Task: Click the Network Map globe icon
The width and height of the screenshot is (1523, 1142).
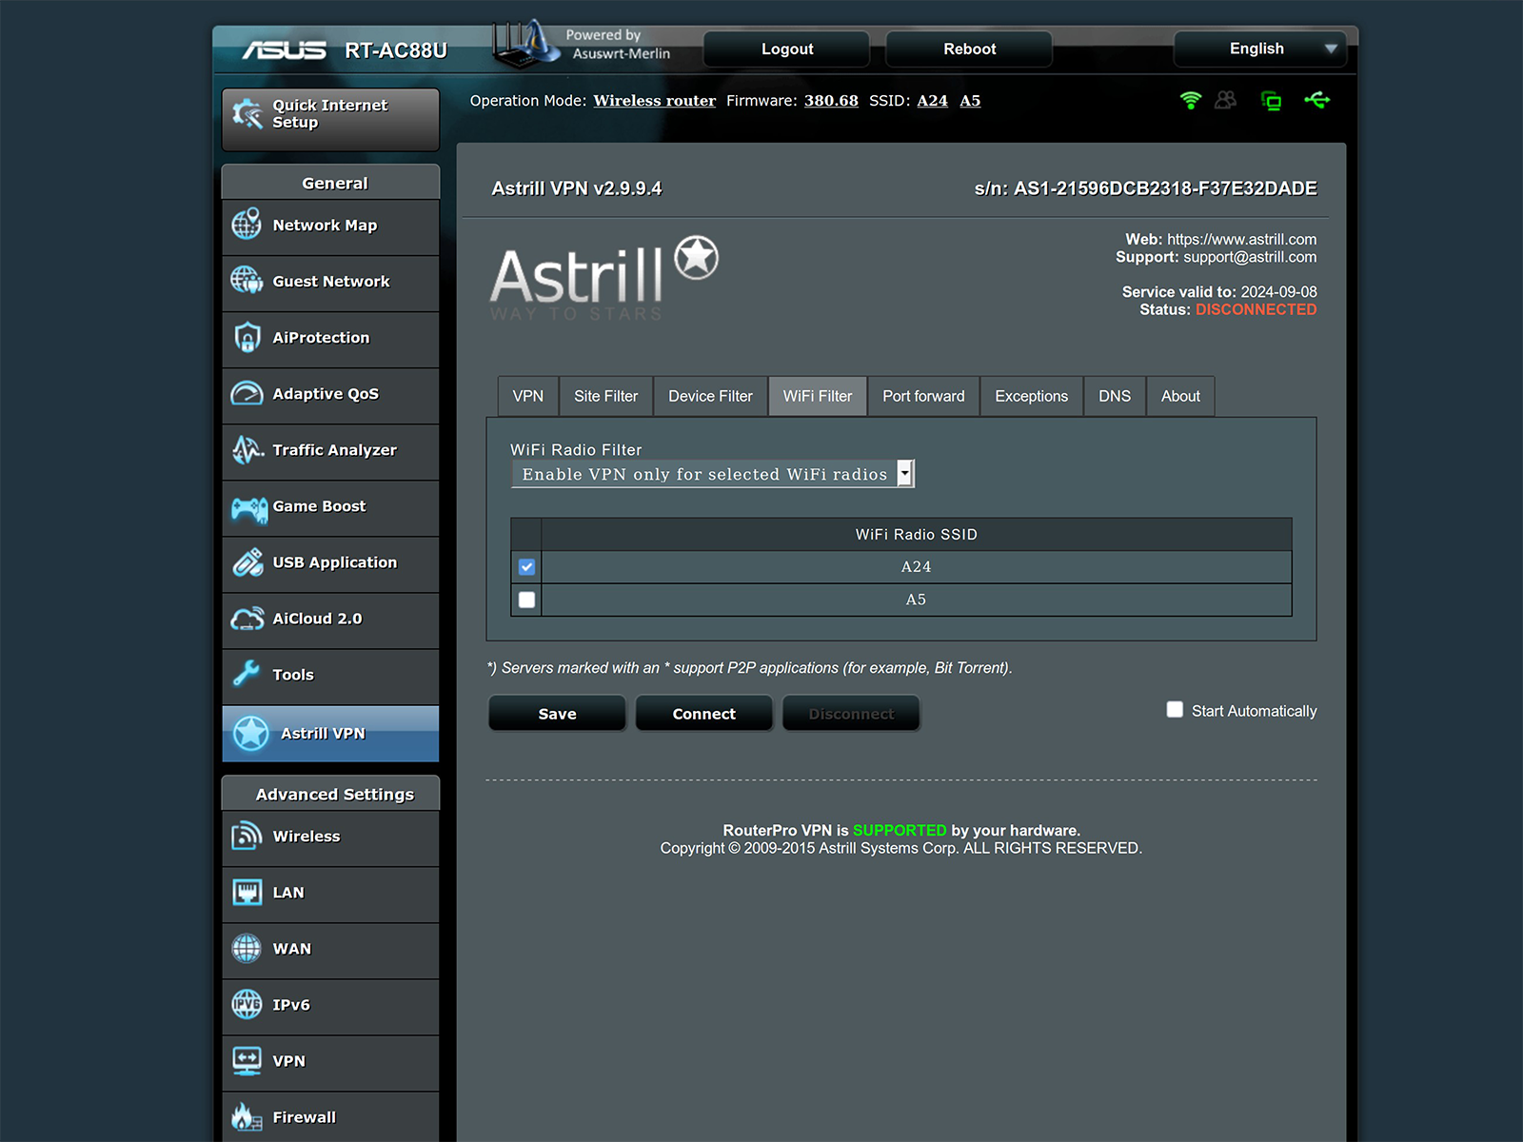Action: click(247, 225)
